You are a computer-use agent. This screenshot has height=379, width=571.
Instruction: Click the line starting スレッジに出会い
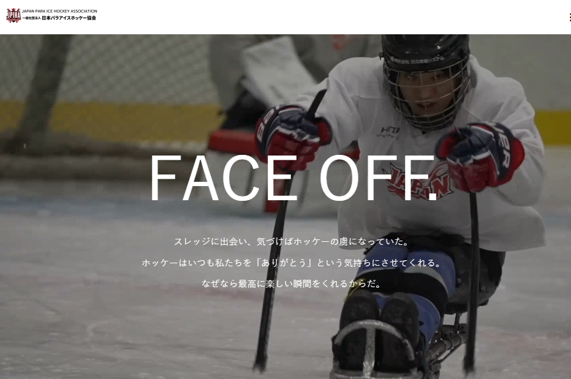tap(292, 241)
